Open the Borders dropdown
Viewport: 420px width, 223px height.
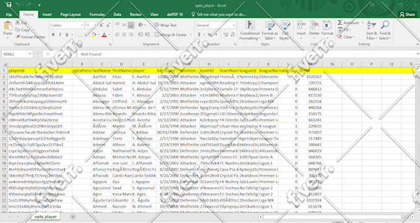(85, 35)
